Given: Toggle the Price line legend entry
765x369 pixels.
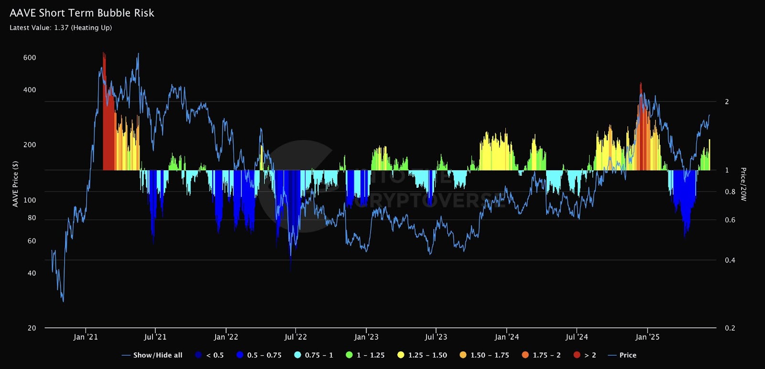Looking at the screenshot, I should click(x=622, y=355).
